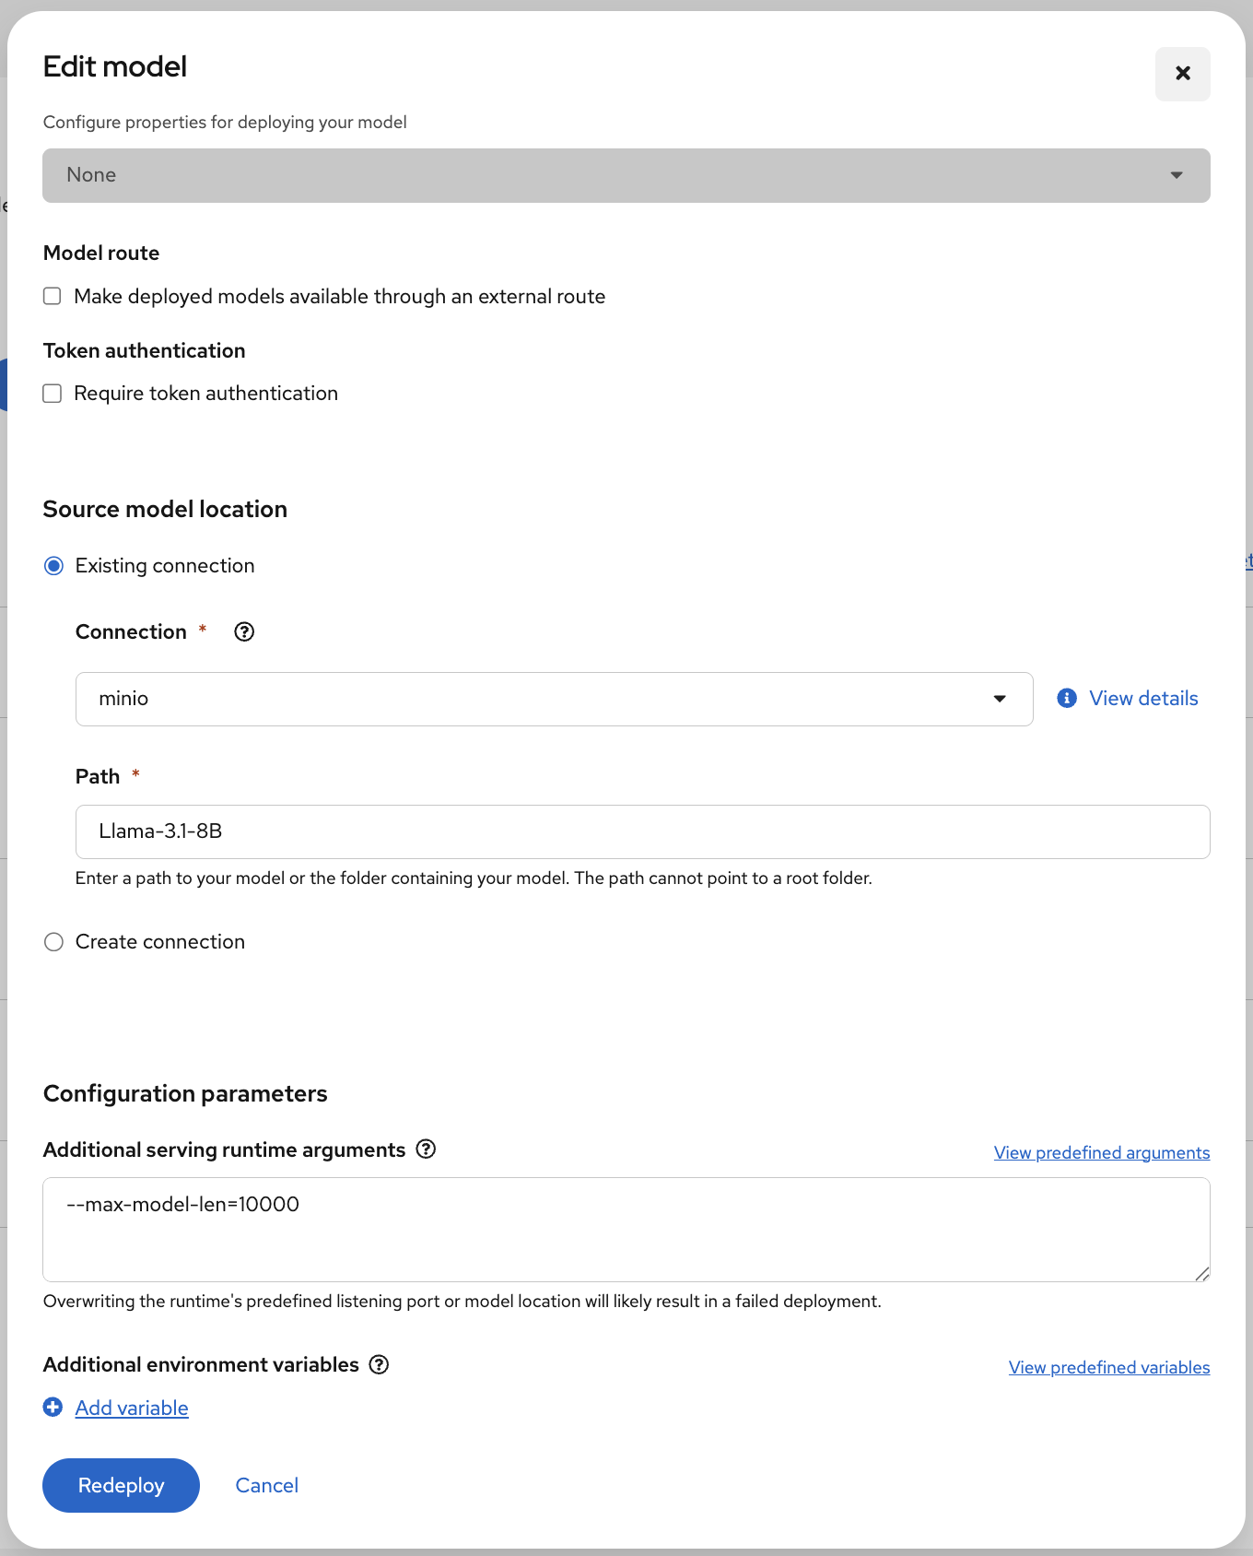
Task: Click the info icon beside View details
Action: tap(1067, 699)
